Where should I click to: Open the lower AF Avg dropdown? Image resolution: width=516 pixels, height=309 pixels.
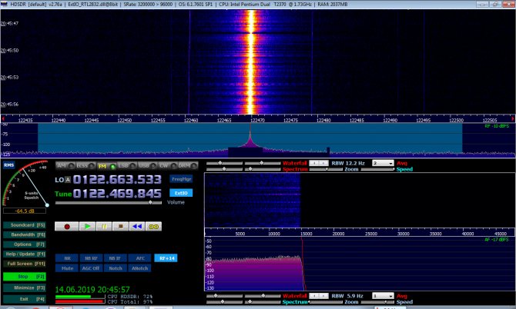[383, 296]
